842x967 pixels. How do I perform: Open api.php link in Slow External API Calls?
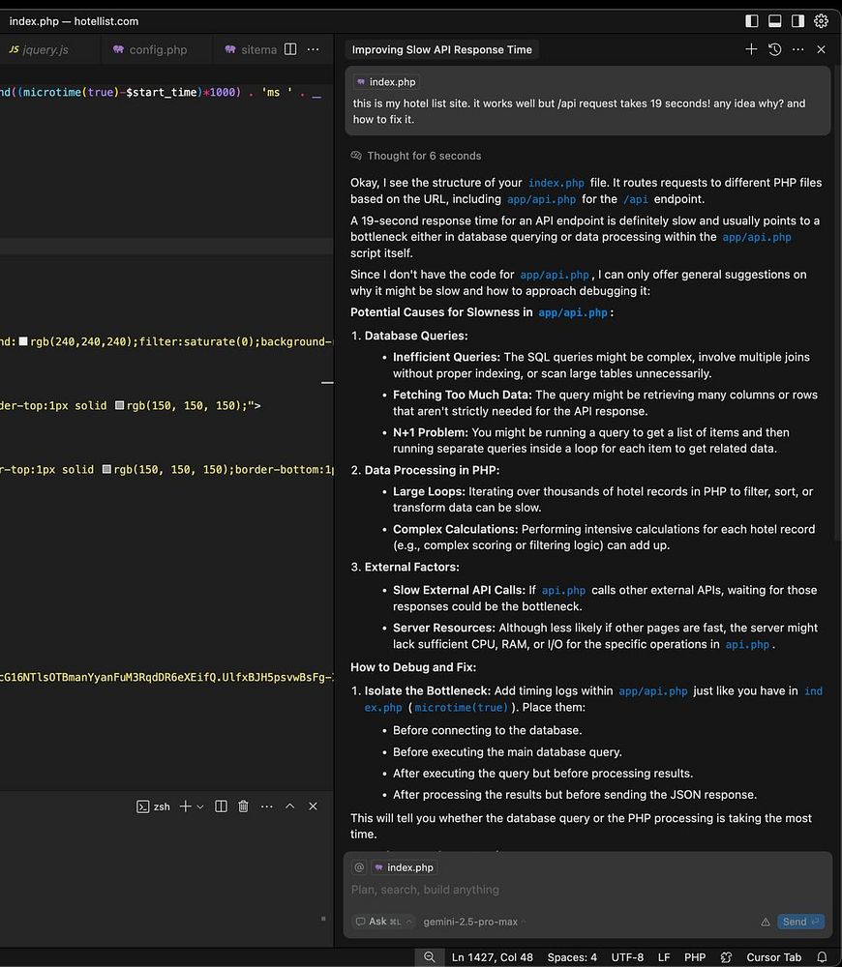(563, 590)
